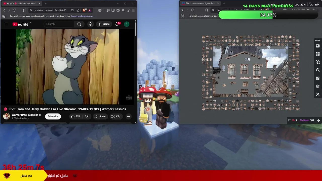
Task: Dislike the Tom and Jerry video
Action: click(x=87, y=116)
